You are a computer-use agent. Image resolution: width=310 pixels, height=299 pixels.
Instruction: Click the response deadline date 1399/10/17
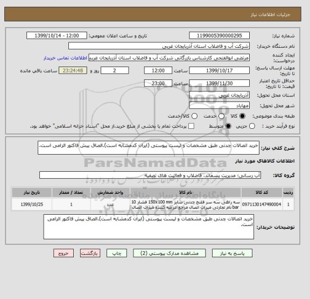coord(219,71)
